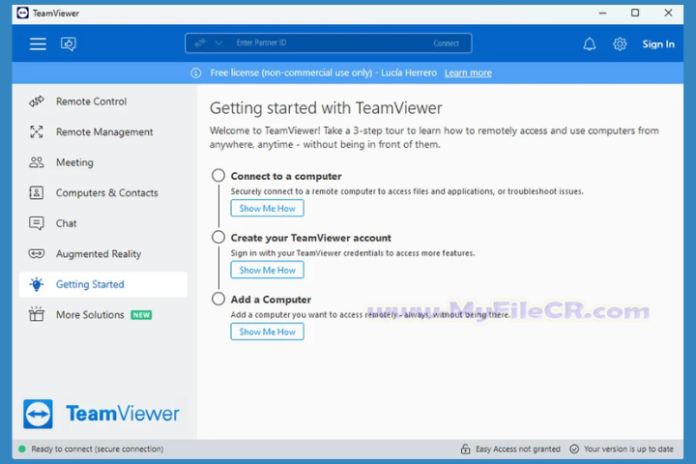This screenshot has height=464, width=696.
Task: Click the green NEW badge
Action: [141, 315]
